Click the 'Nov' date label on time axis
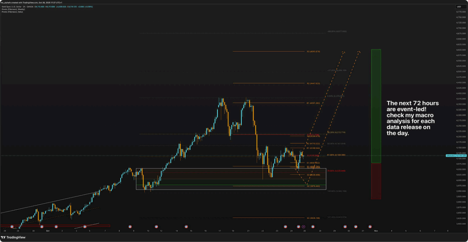468x242 pixels. pos(375,232)
